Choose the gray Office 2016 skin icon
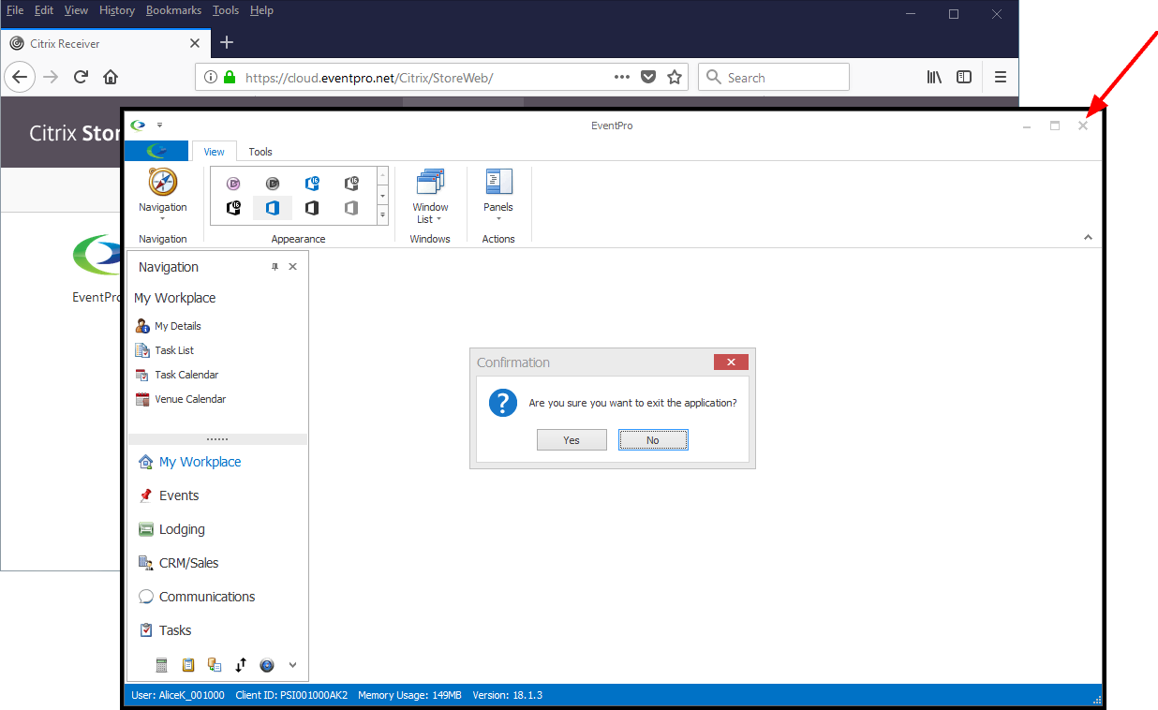Viewport: 1158px width, 710px height. [x=351, y=184]
